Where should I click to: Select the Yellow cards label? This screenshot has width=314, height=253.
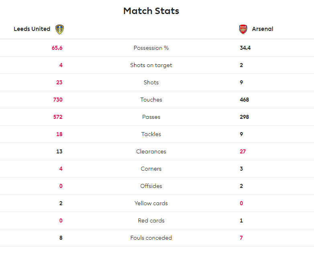[x=151, y=203]
